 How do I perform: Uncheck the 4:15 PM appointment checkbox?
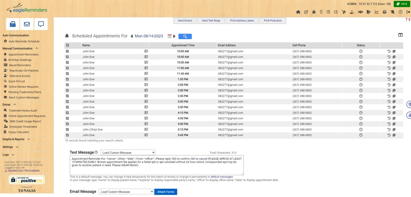68,113
